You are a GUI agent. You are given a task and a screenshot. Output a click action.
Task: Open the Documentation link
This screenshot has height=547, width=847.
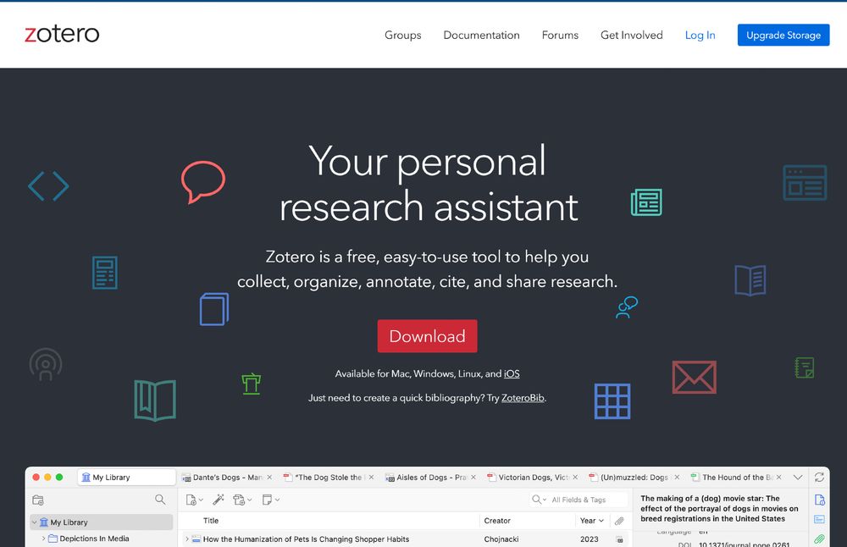pyautogui.click(x=481, y=35)
